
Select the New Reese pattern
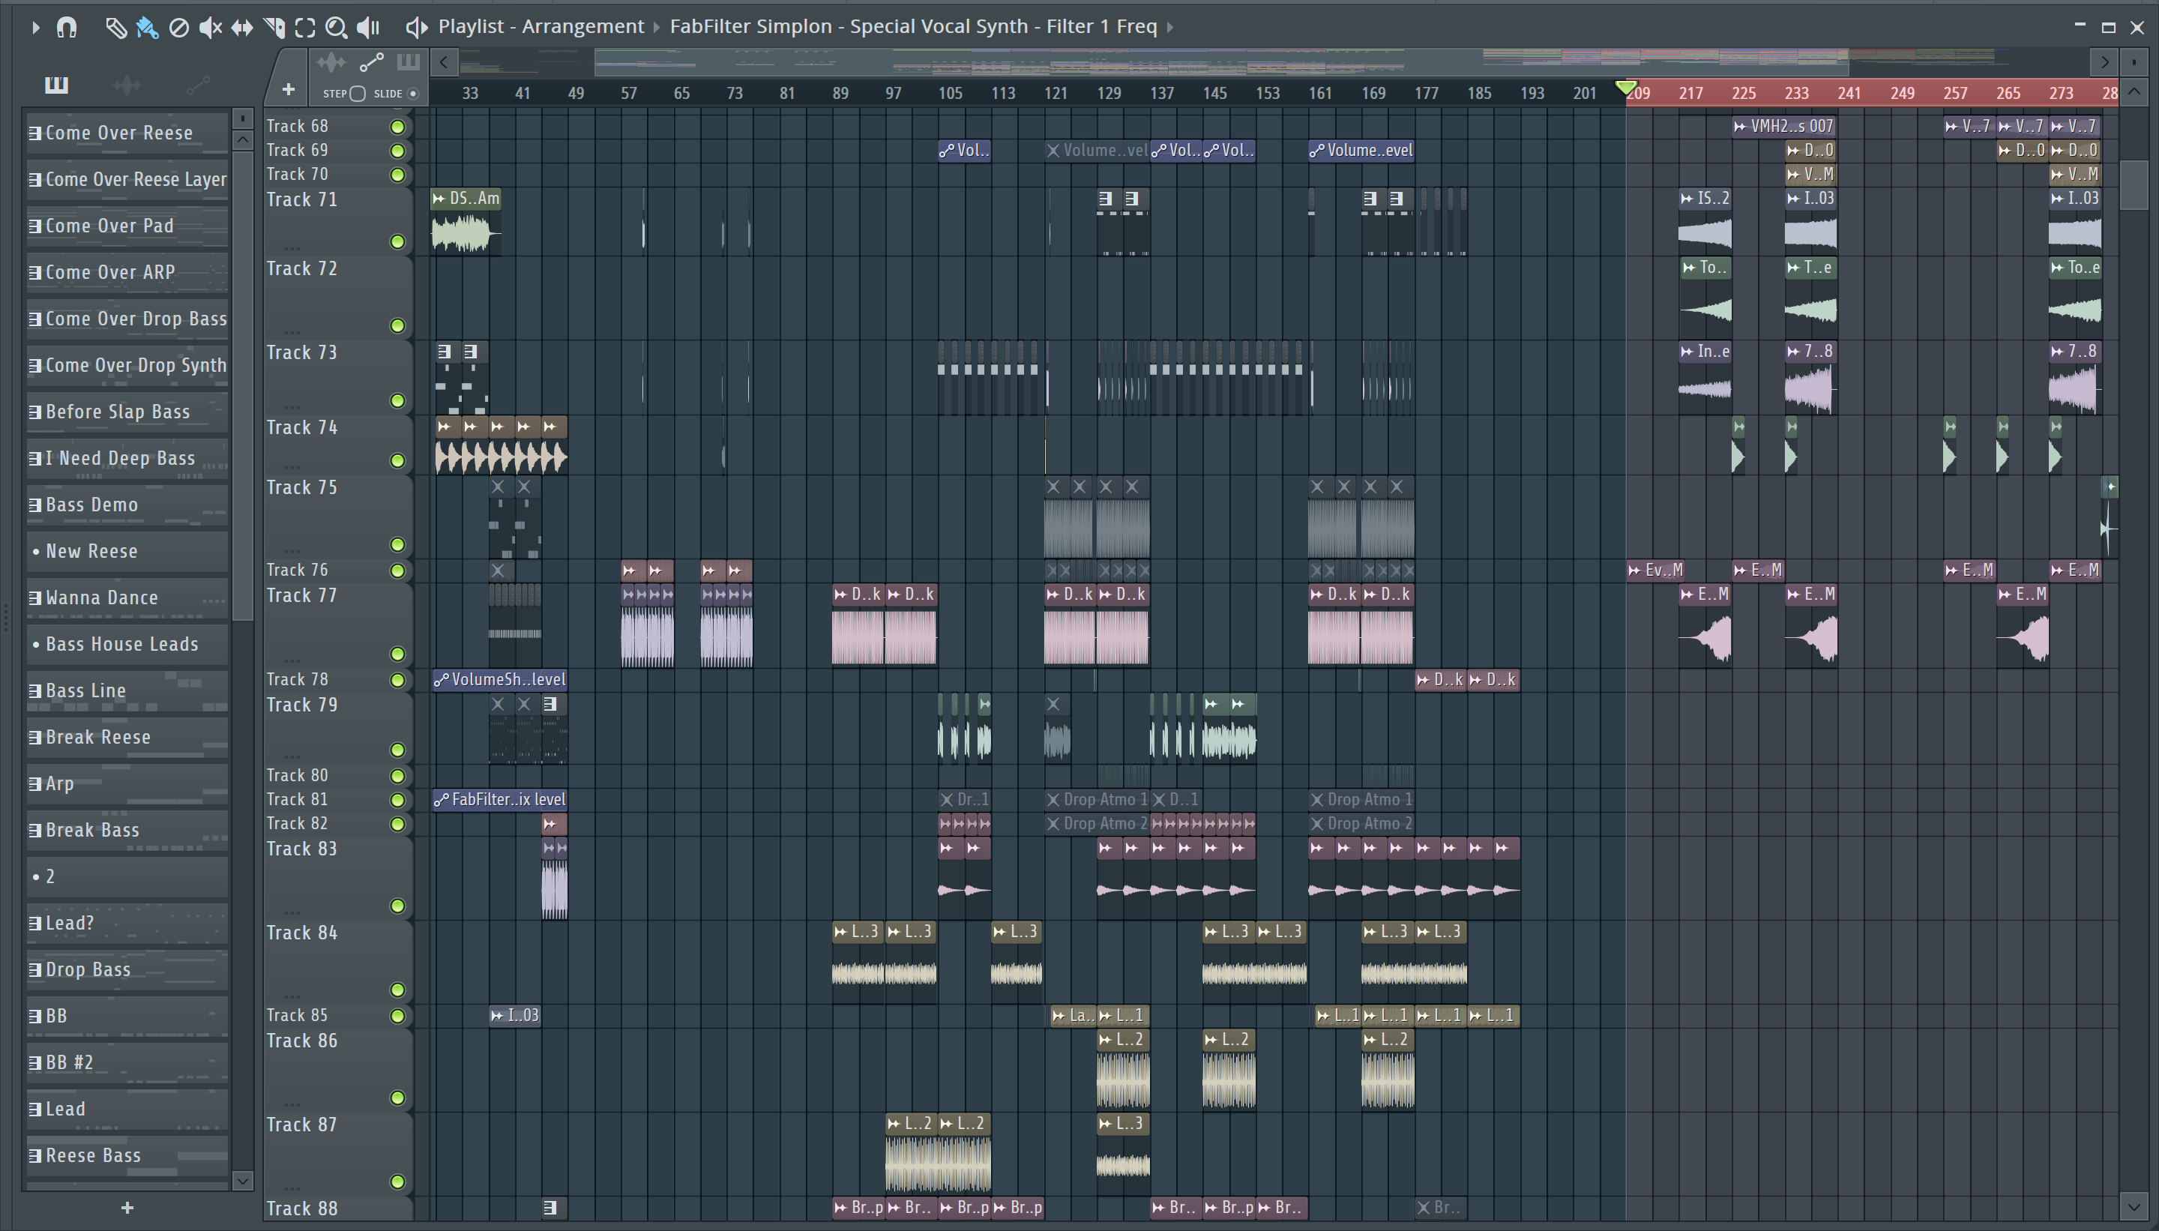click(127, 551)
